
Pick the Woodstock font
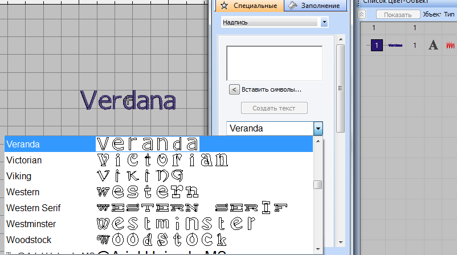coord(158,240)
